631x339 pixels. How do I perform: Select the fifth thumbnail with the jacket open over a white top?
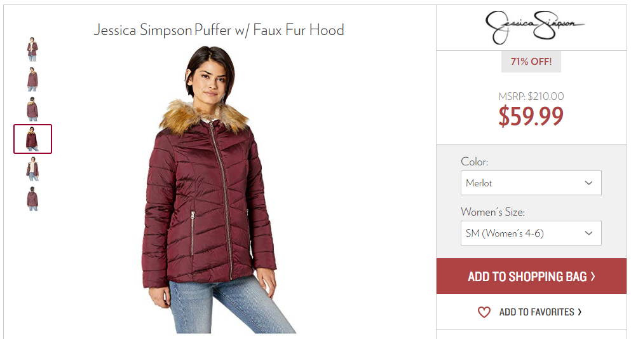pos(32,169)
